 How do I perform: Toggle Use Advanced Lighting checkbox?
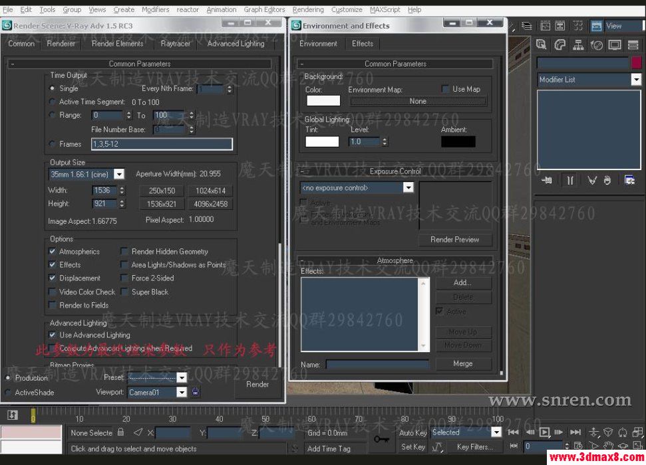pos(53,335)
